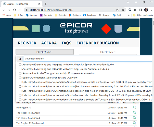154x127 pixels.
Task: Open details magnifier for The Eclipse Road Ahead
Action: 134,118
